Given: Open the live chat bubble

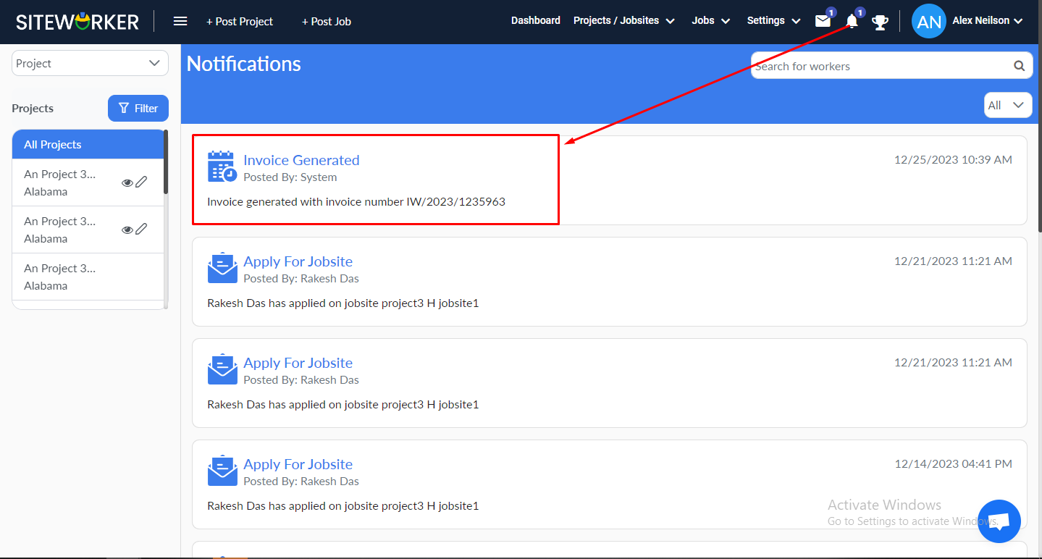Looking at the screenshot, I should (x=999, y=521).
